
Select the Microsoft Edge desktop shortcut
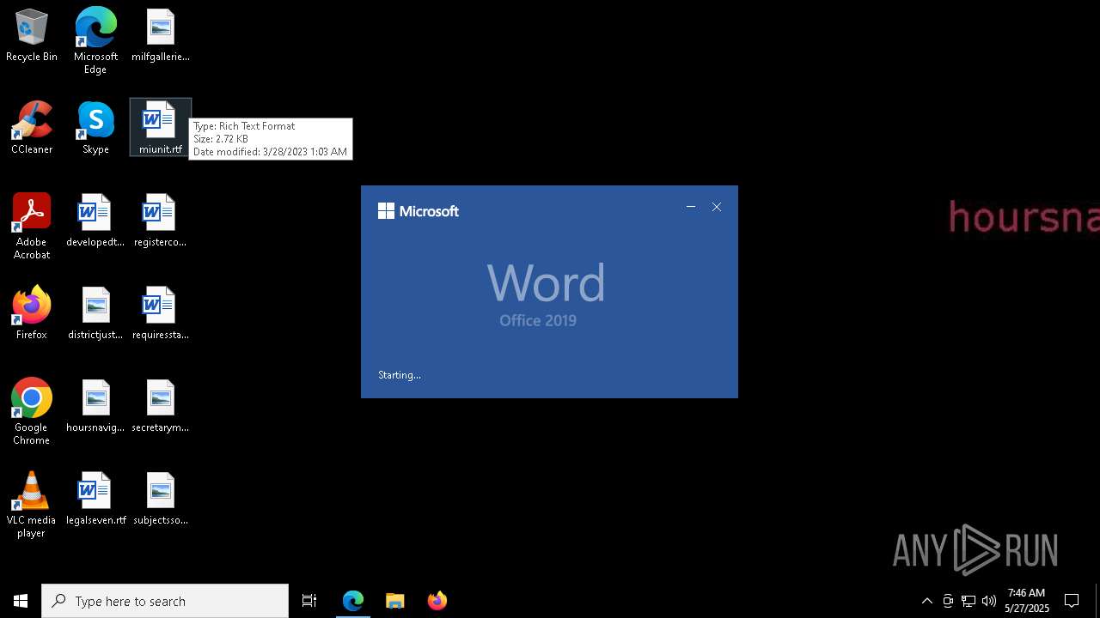pyautogui.click(x=95, y=41)
